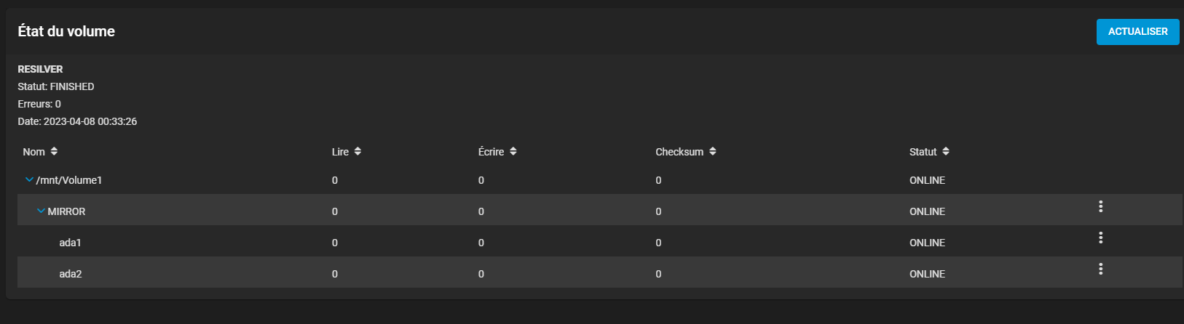Click the ACTUALISER refresh button
Viewport: 1184px width, 324px height.
tap(1137, 32)
